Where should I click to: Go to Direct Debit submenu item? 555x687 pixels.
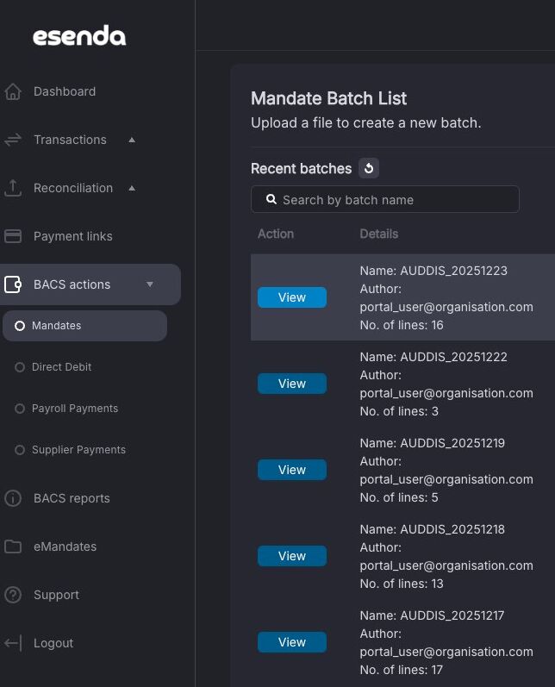click(62, 367)
